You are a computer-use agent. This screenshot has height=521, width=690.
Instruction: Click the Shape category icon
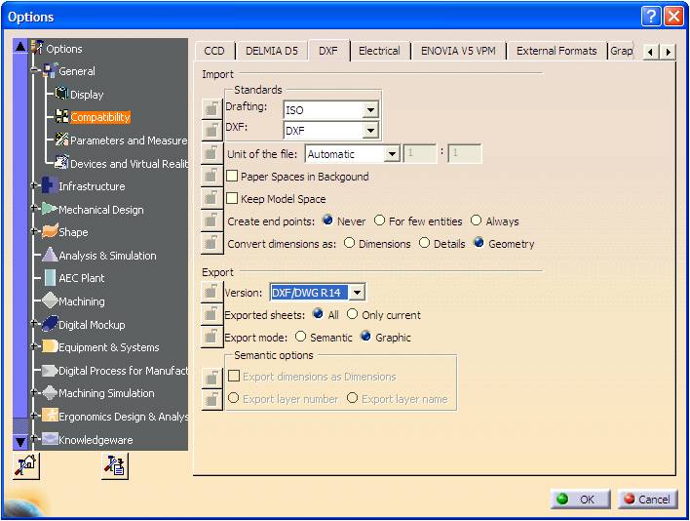50,231
